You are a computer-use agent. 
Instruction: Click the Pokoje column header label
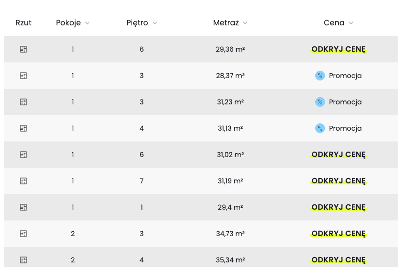68,23
